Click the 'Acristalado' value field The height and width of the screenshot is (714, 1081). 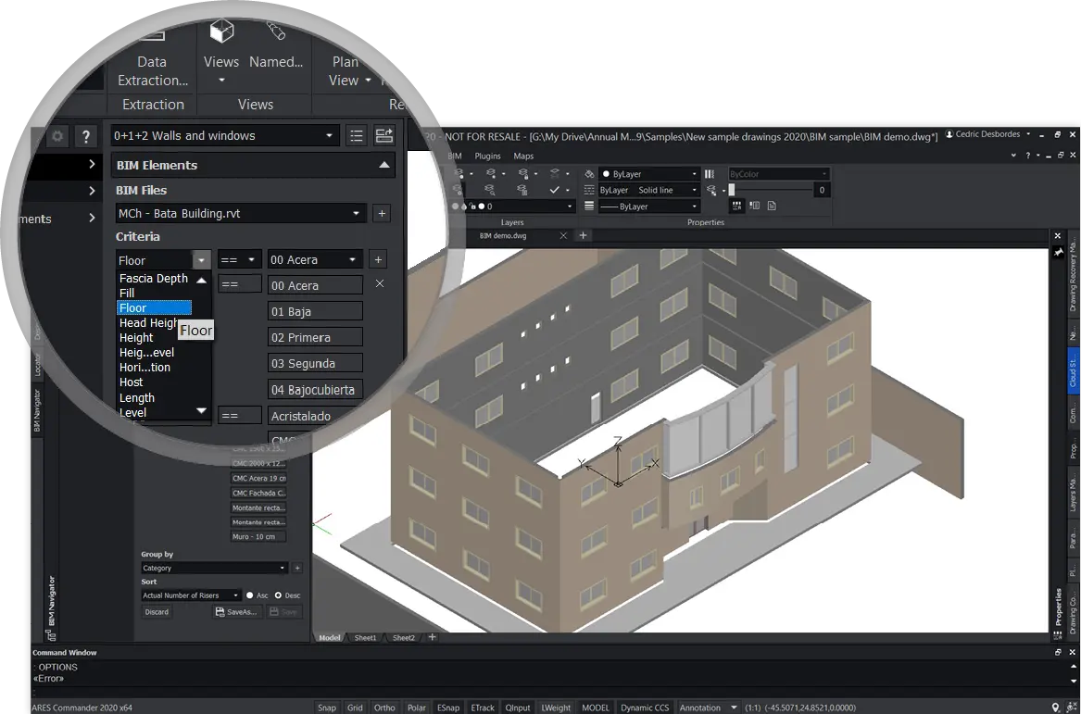(315, 417)
